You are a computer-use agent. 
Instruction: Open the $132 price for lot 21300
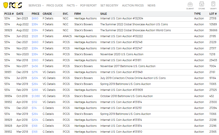pyautogui.click(x=34, y=102)
